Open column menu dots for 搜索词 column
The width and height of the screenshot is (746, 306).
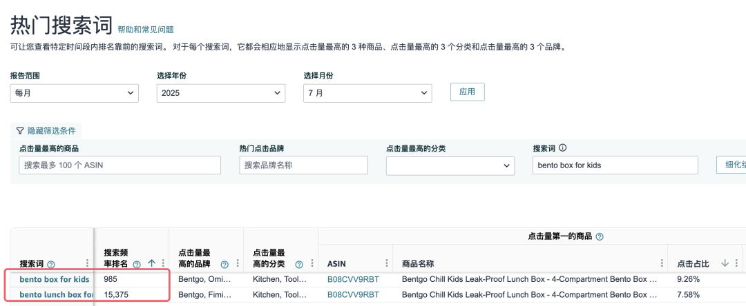(x=87, y=263)
